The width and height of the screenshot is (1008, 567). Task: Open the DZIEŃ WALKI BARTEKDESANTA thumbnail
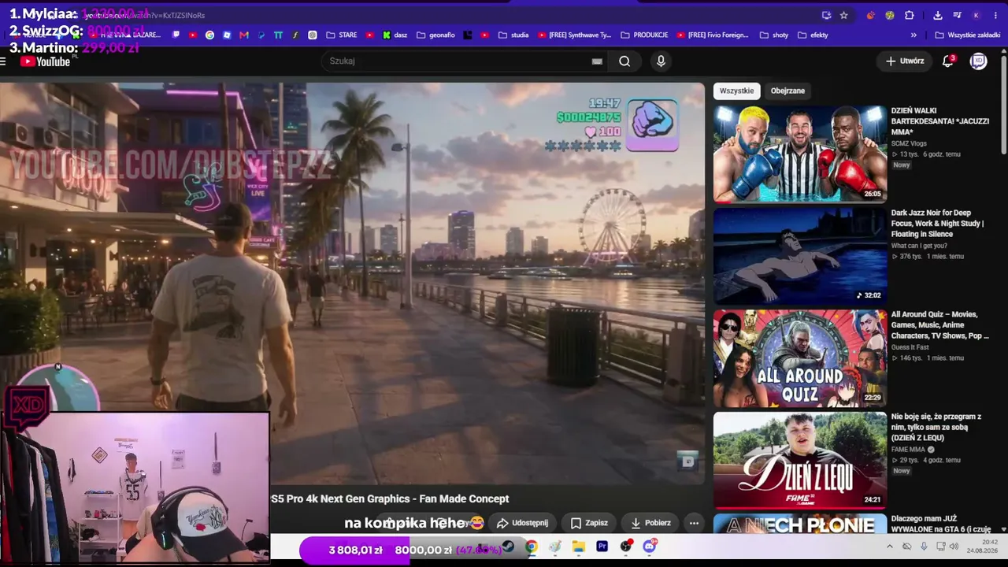(800, 154)
